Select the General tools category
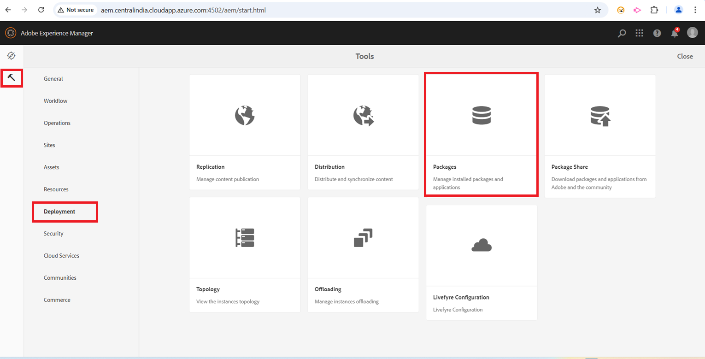 (x=53, y=79)
